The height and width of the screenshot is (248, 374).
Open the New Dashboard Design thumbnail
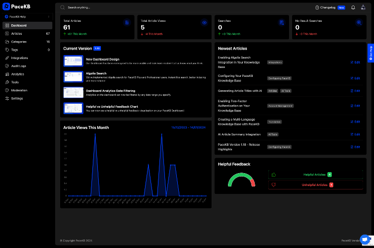(x=73, y=61)
